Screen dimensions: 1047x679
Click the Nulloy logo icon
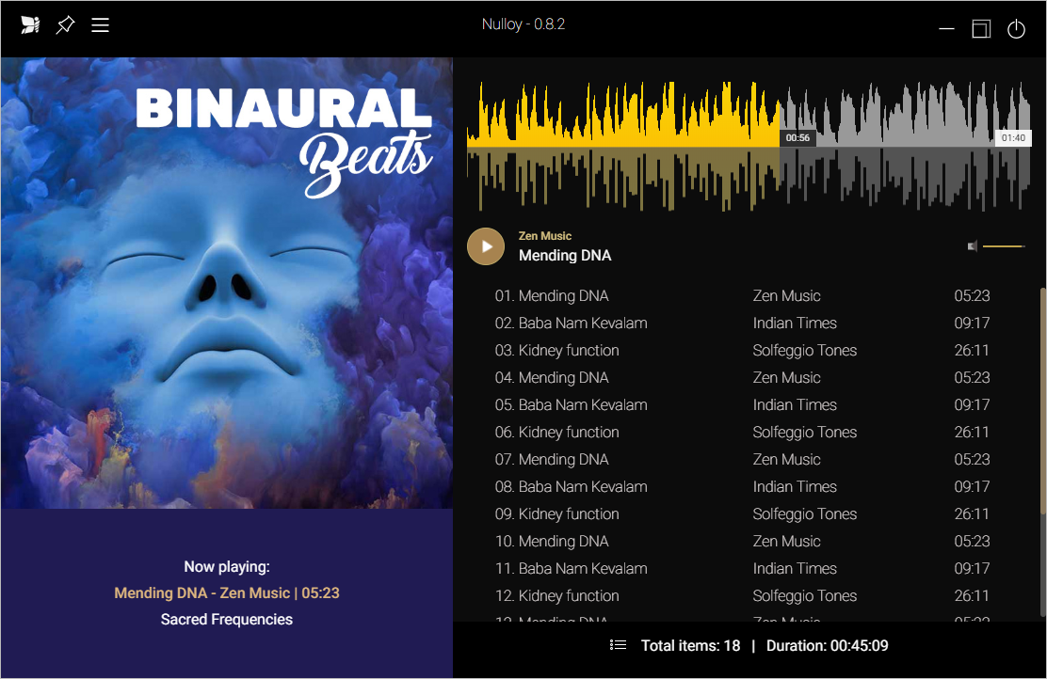click(x=30, y=25)
